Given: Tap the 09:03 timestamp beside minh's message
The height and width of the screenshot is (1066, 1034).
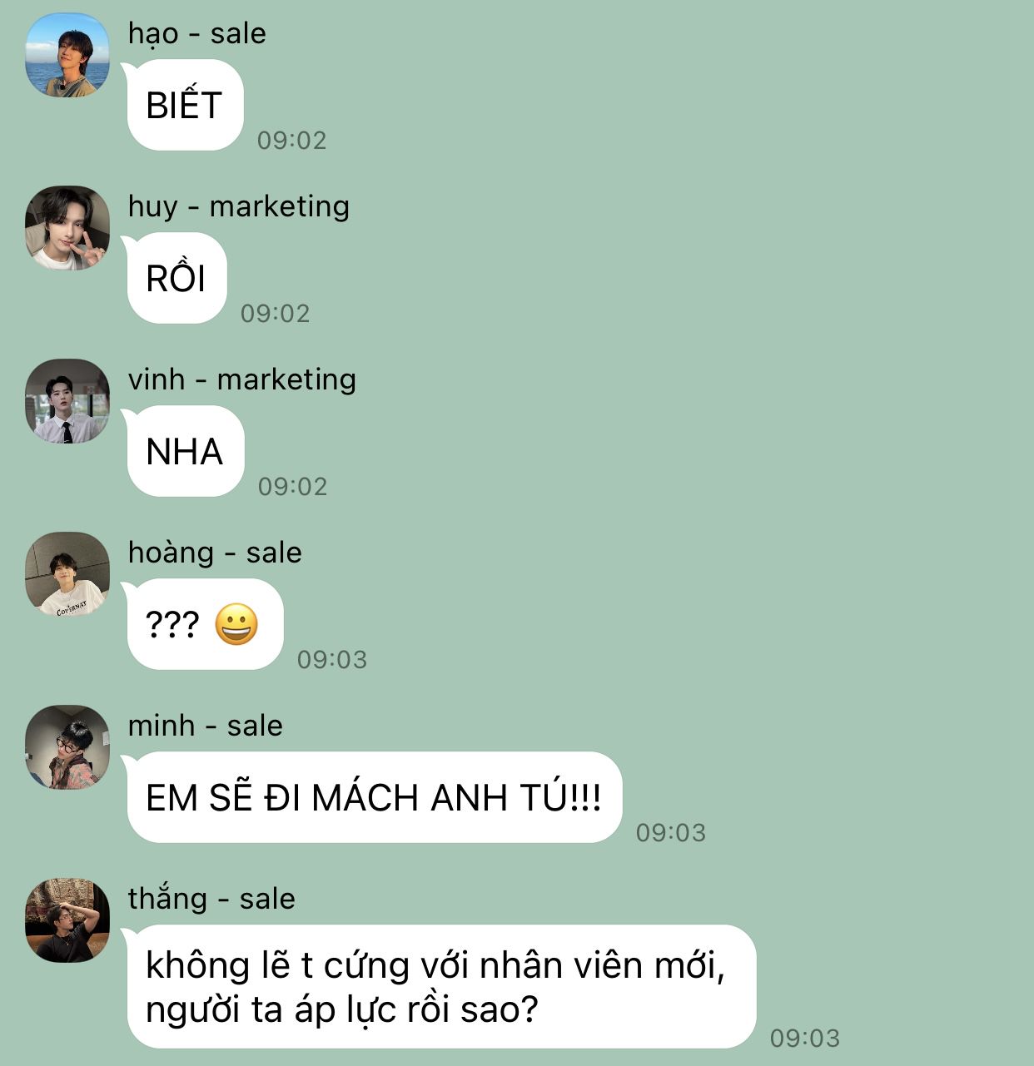Looking at the screenshot, I should [x=671, y=833].
